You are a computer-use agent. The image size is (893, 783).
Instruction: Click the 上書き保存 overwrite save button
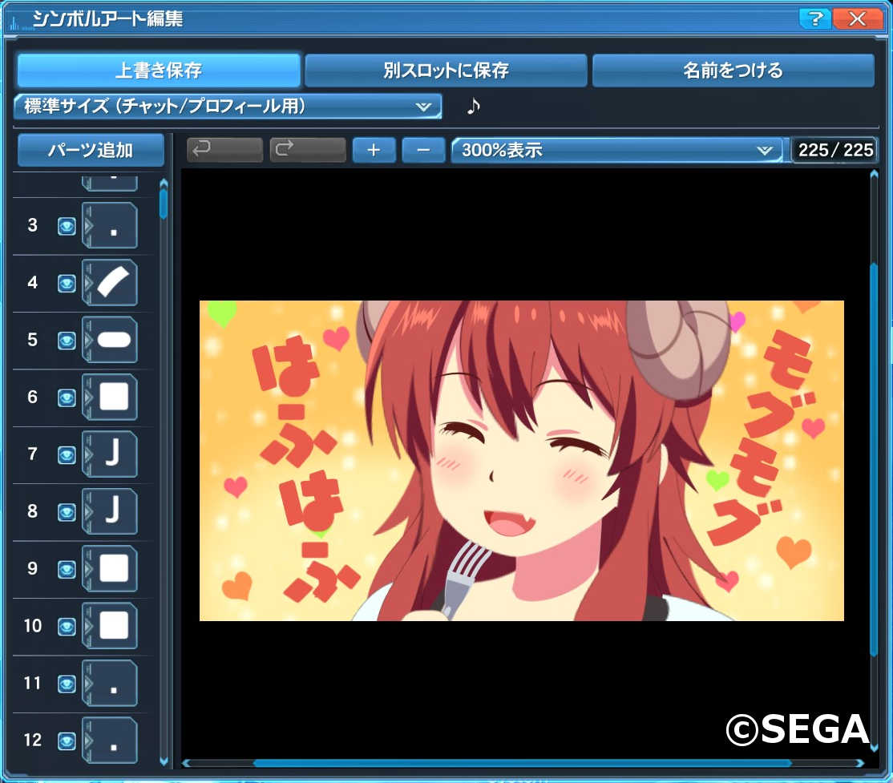[x=159, y=70]
